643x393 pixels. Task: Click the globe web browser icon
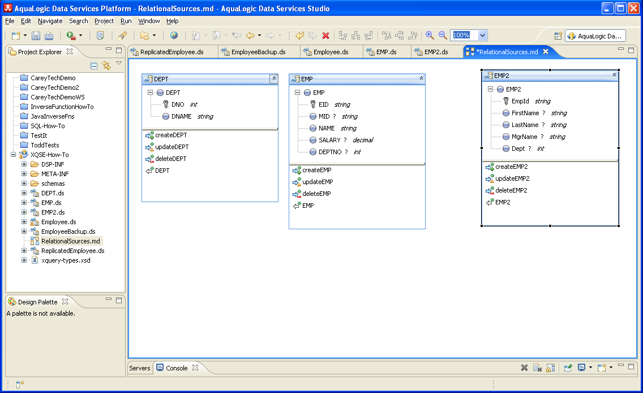[174, 36]
